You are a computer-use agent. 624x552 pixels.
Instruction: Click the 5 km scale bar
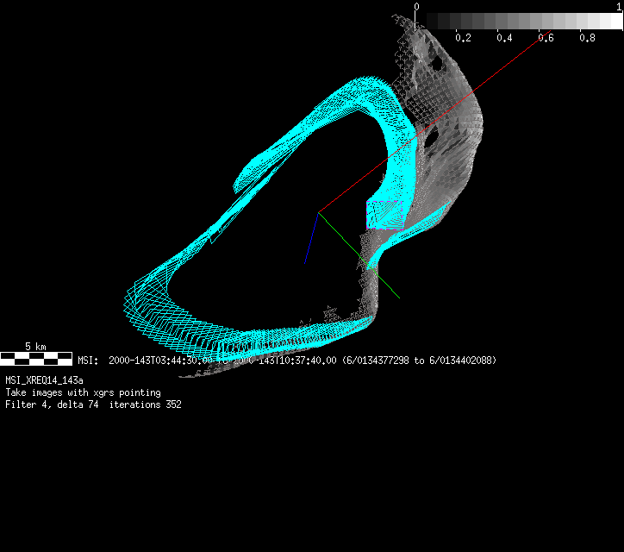tap(35, 358)
